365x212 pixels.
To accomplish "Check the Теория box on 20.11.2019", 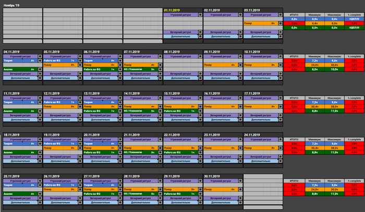I will coord(120,144).
